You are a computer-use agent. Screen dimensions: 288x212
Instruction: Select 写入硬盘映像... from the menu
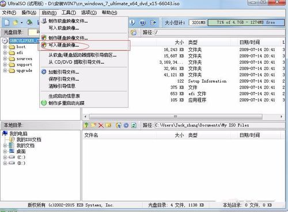[x=84, y=45]
